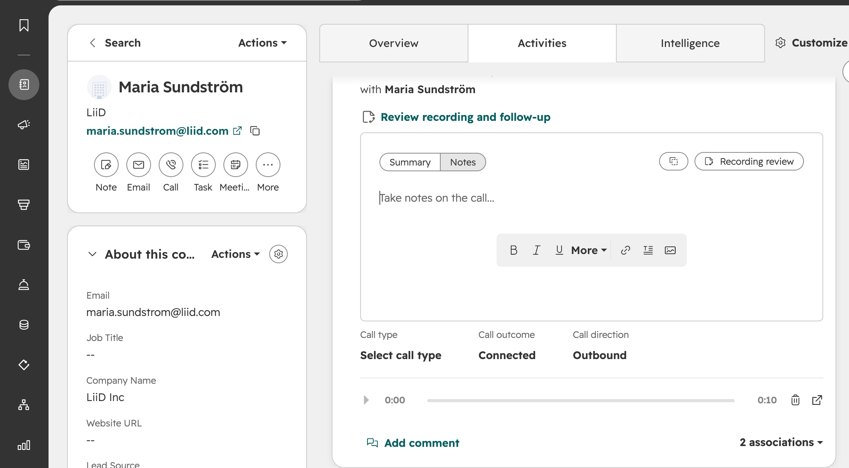Open the Recording review button
The height and width of the screenshot is (468, 849).
pyautogui.click(x=749, y=161)
